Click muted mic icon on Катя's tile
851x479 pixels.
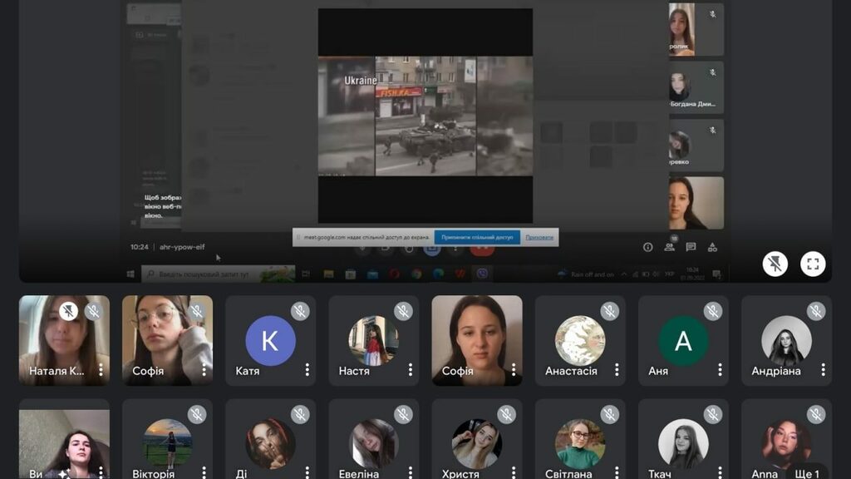point(300,311)
